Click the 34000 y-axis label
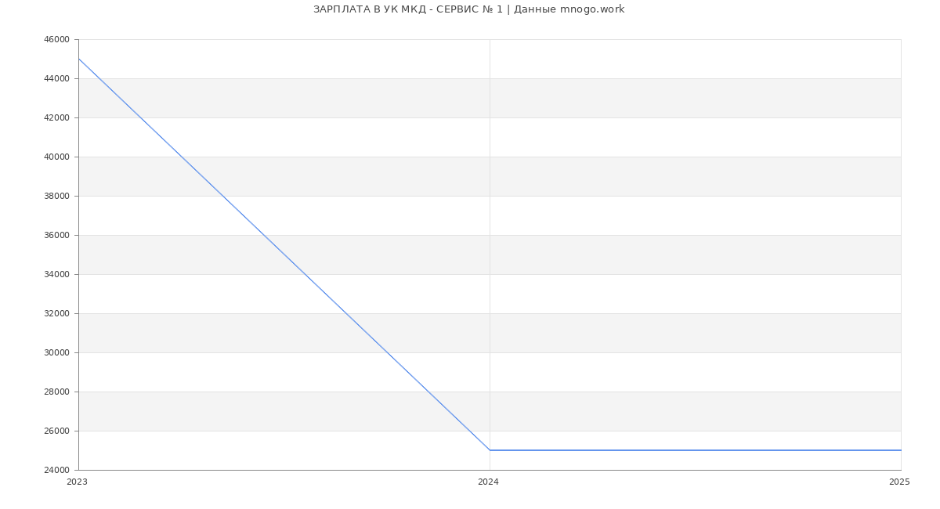The image size is (940, 509). 58,275
